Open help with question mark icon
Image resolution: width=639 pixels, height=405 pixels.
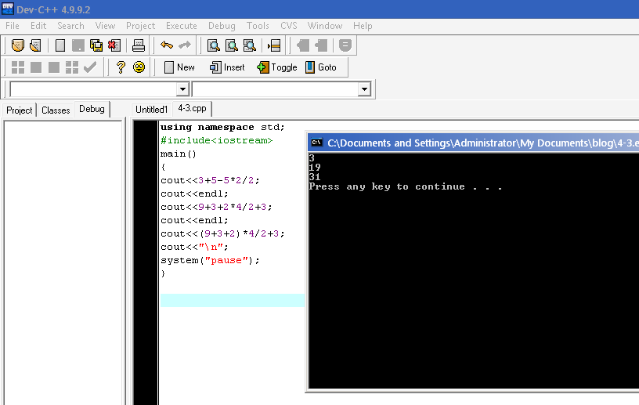tap(121, 67)
